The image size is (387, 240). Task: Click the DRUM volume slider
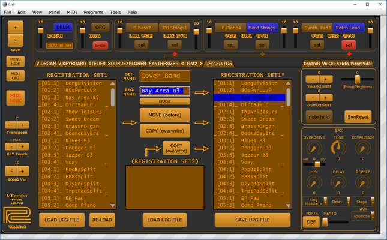pyautogui.click(x=41, y=38)
